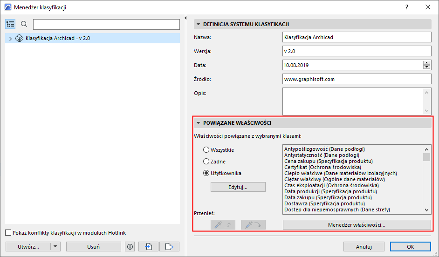Click the export classification icon button

[x=169, y=247]
